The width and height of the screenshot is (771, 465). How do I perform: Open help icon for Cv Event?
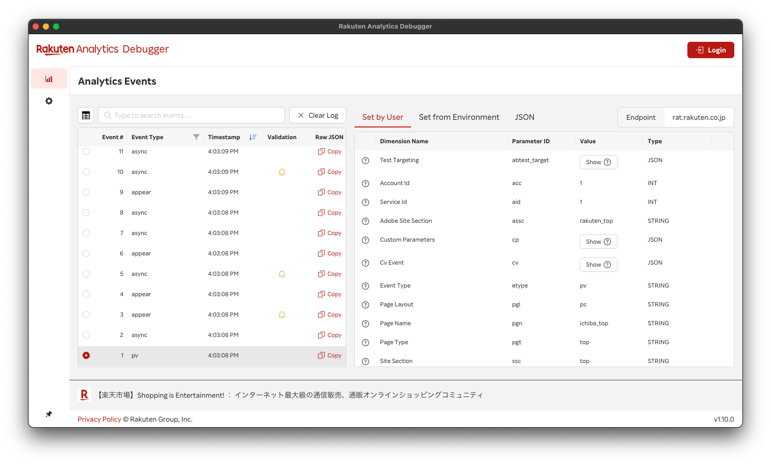coord(366,263)
